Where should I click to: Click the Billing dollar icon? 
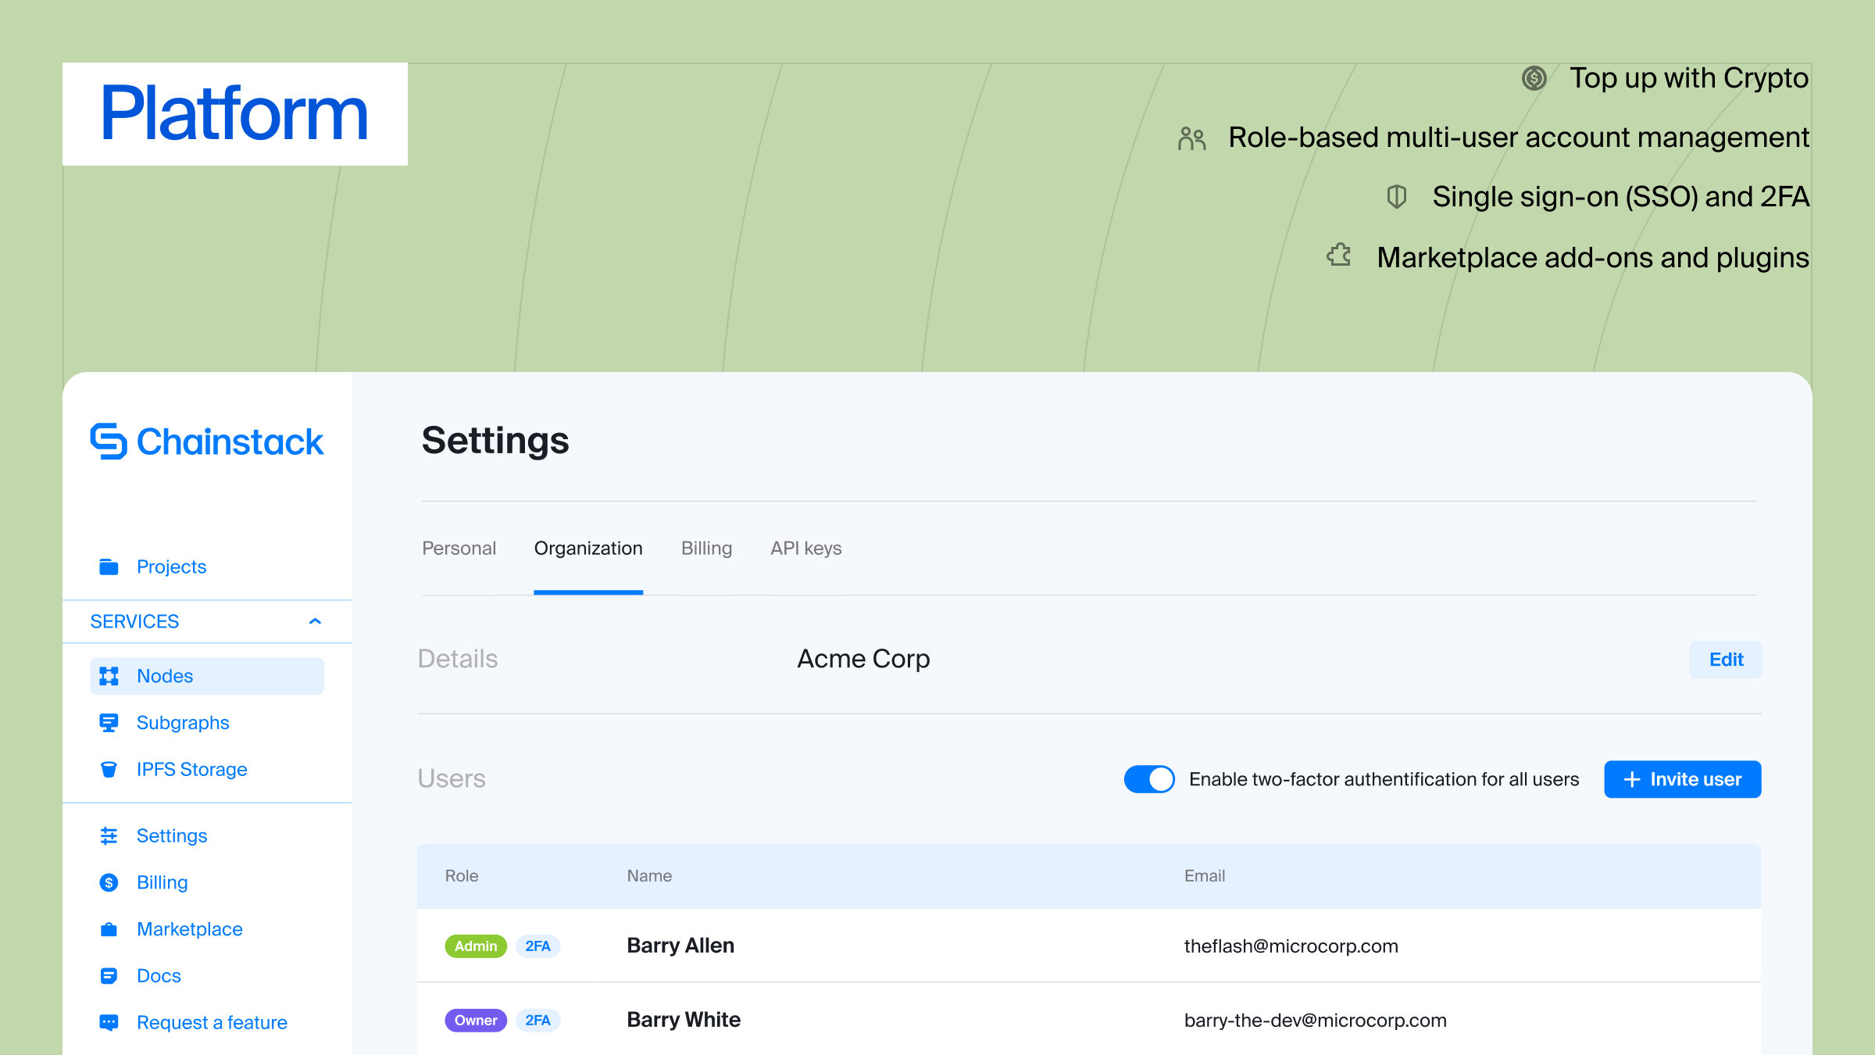[109, 882]
